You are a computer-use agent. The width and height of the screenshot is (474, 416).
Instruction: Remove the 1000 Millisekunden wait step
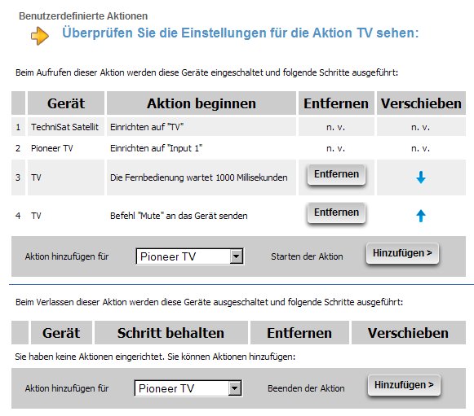click(336, 175)
